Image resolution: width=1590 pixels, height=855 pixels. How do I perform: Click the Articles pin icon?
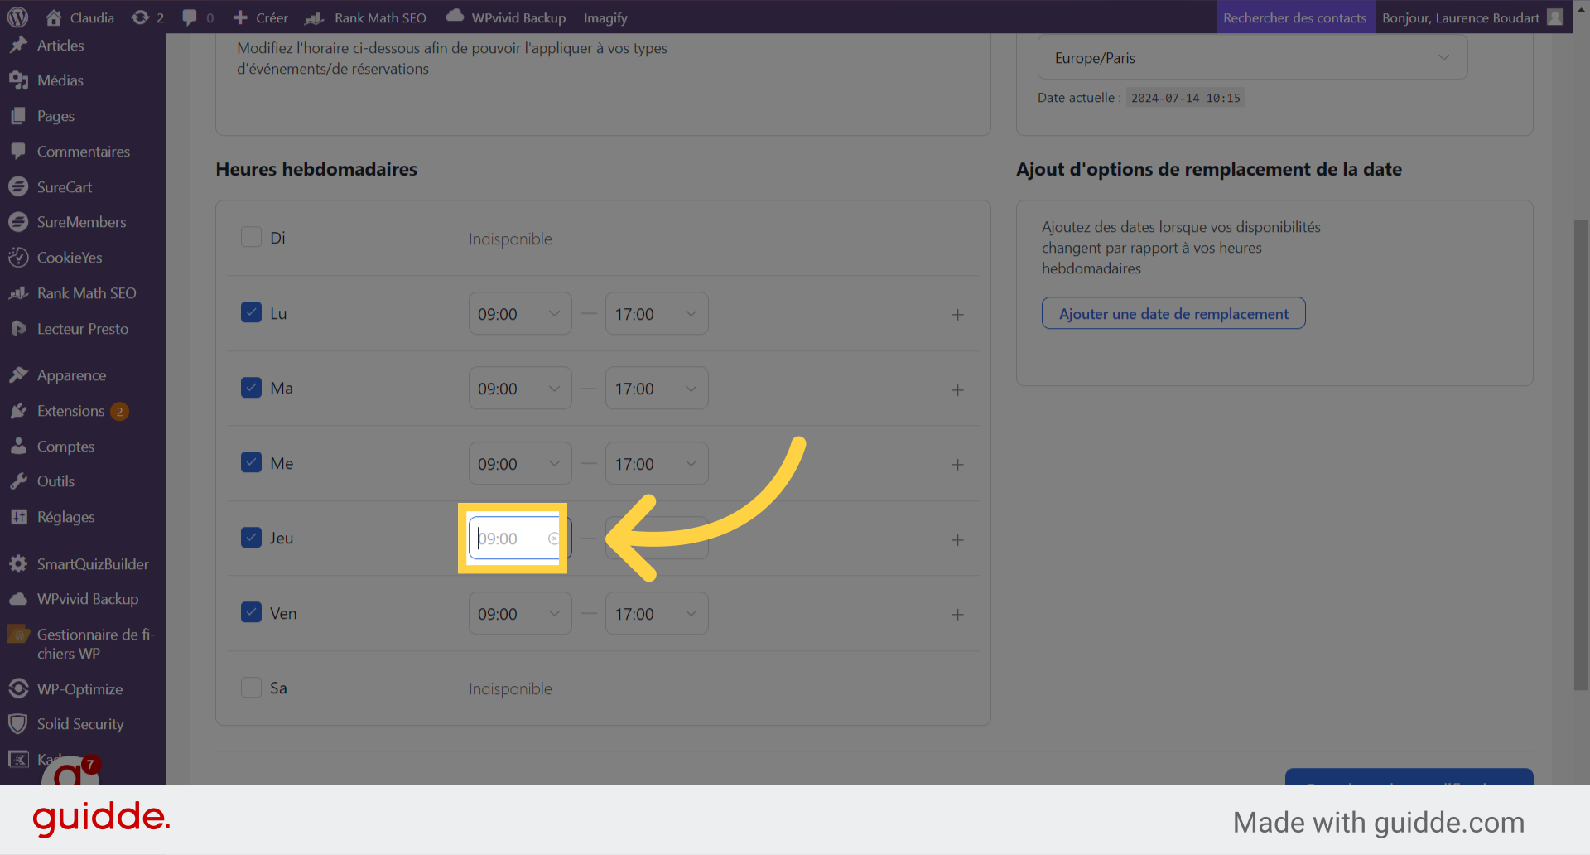click(x=18, y=45)
